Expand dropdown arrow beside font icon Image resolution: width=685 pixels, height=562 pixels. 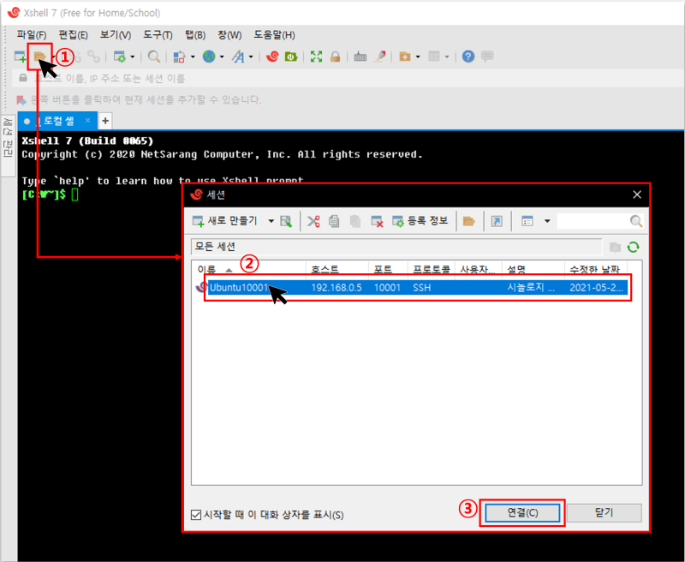[251, 57]
